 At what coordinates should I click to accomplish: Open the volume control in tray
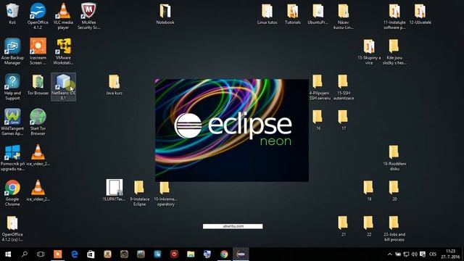414,254
